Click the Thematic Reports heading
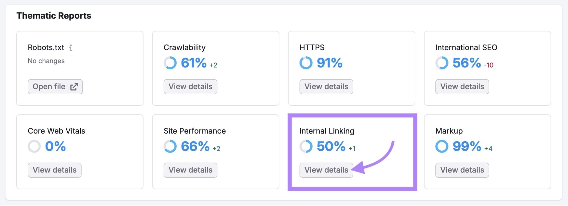 [54, 15]
